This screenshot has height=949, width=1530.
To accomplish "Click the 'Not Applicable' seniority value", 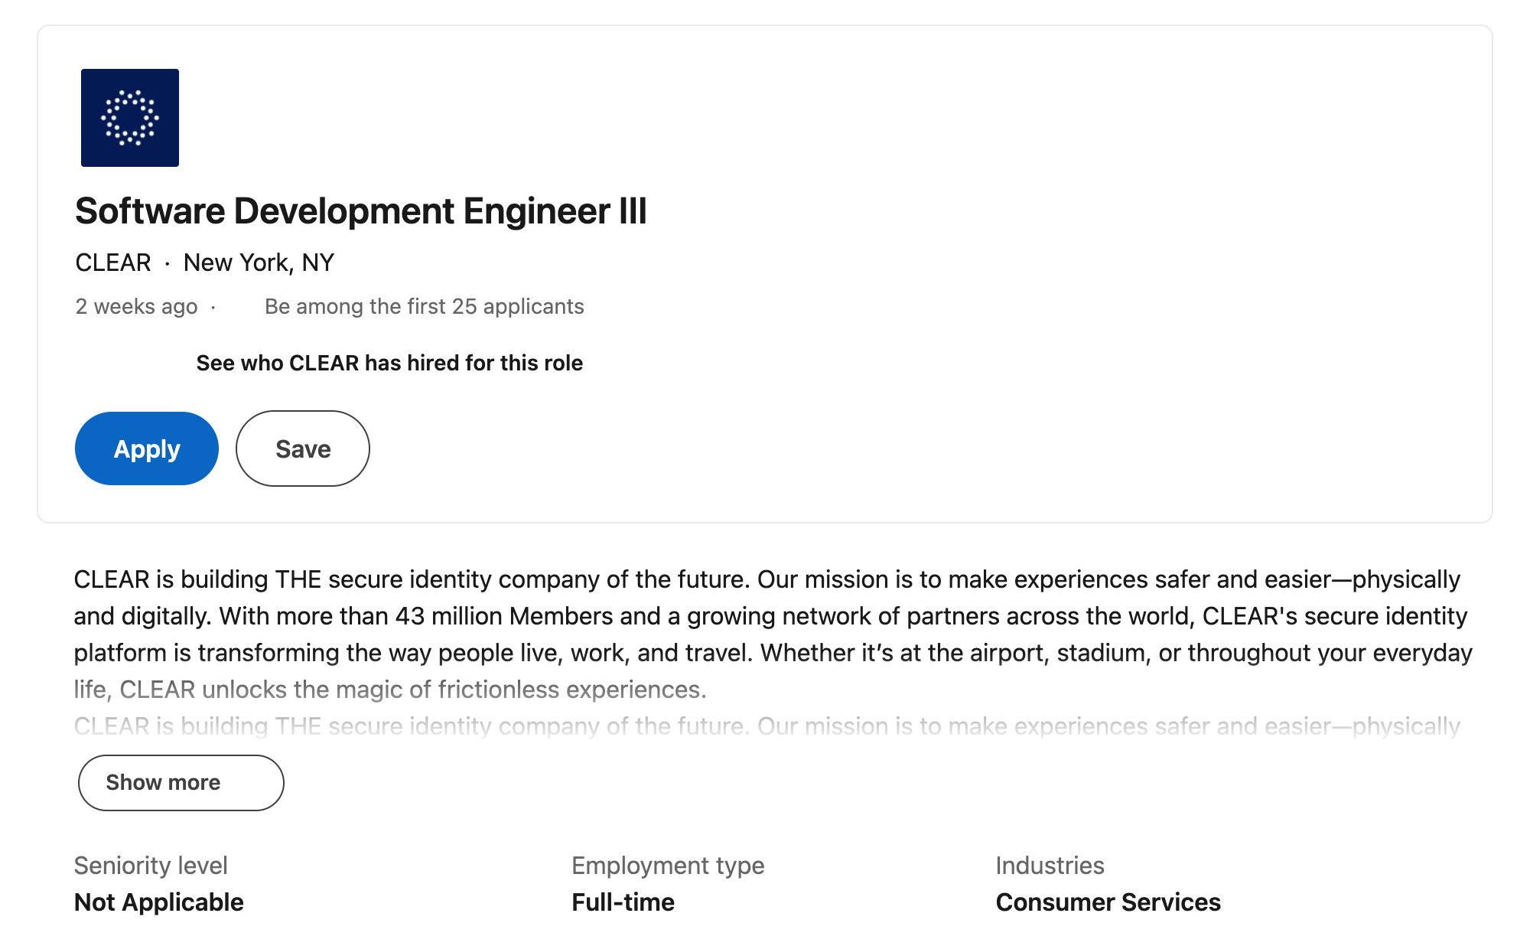I will pyautogui.click(x=159, y=902).
